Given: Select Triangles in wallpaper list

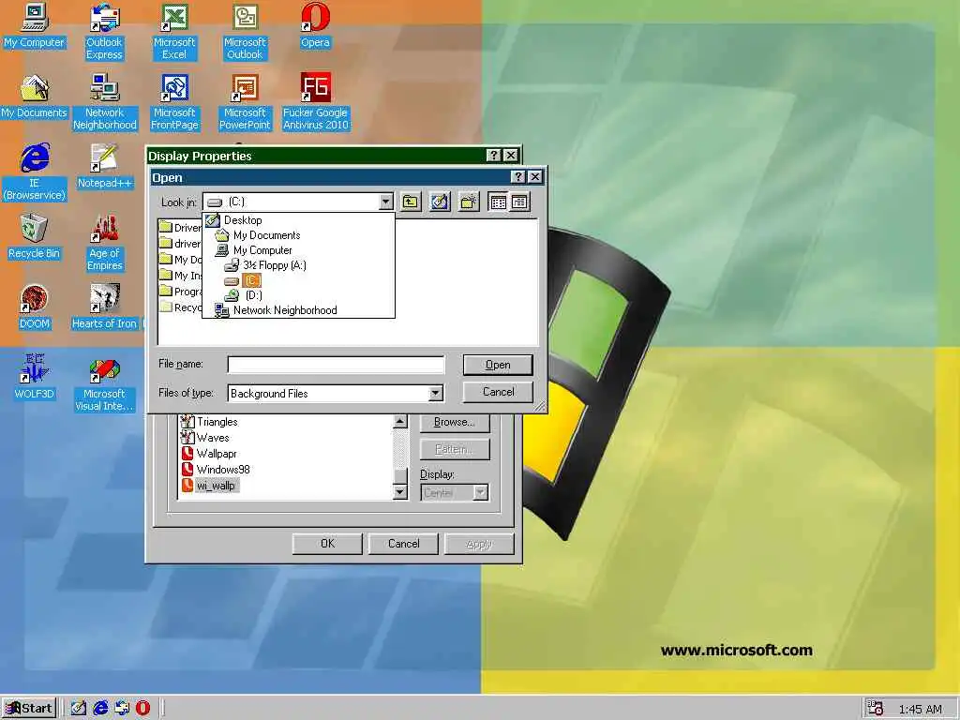Looking at the screenshot, I should (x=209, y=422).
